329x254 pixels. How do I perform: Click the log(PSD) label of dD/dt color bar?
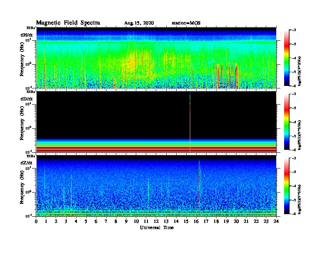coord(300,135)
